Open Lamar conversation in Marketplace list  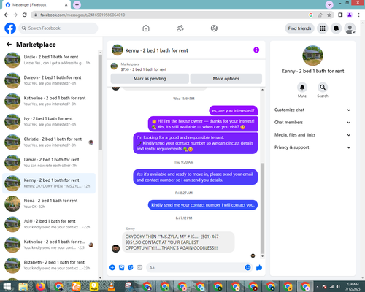click(49, 163)
